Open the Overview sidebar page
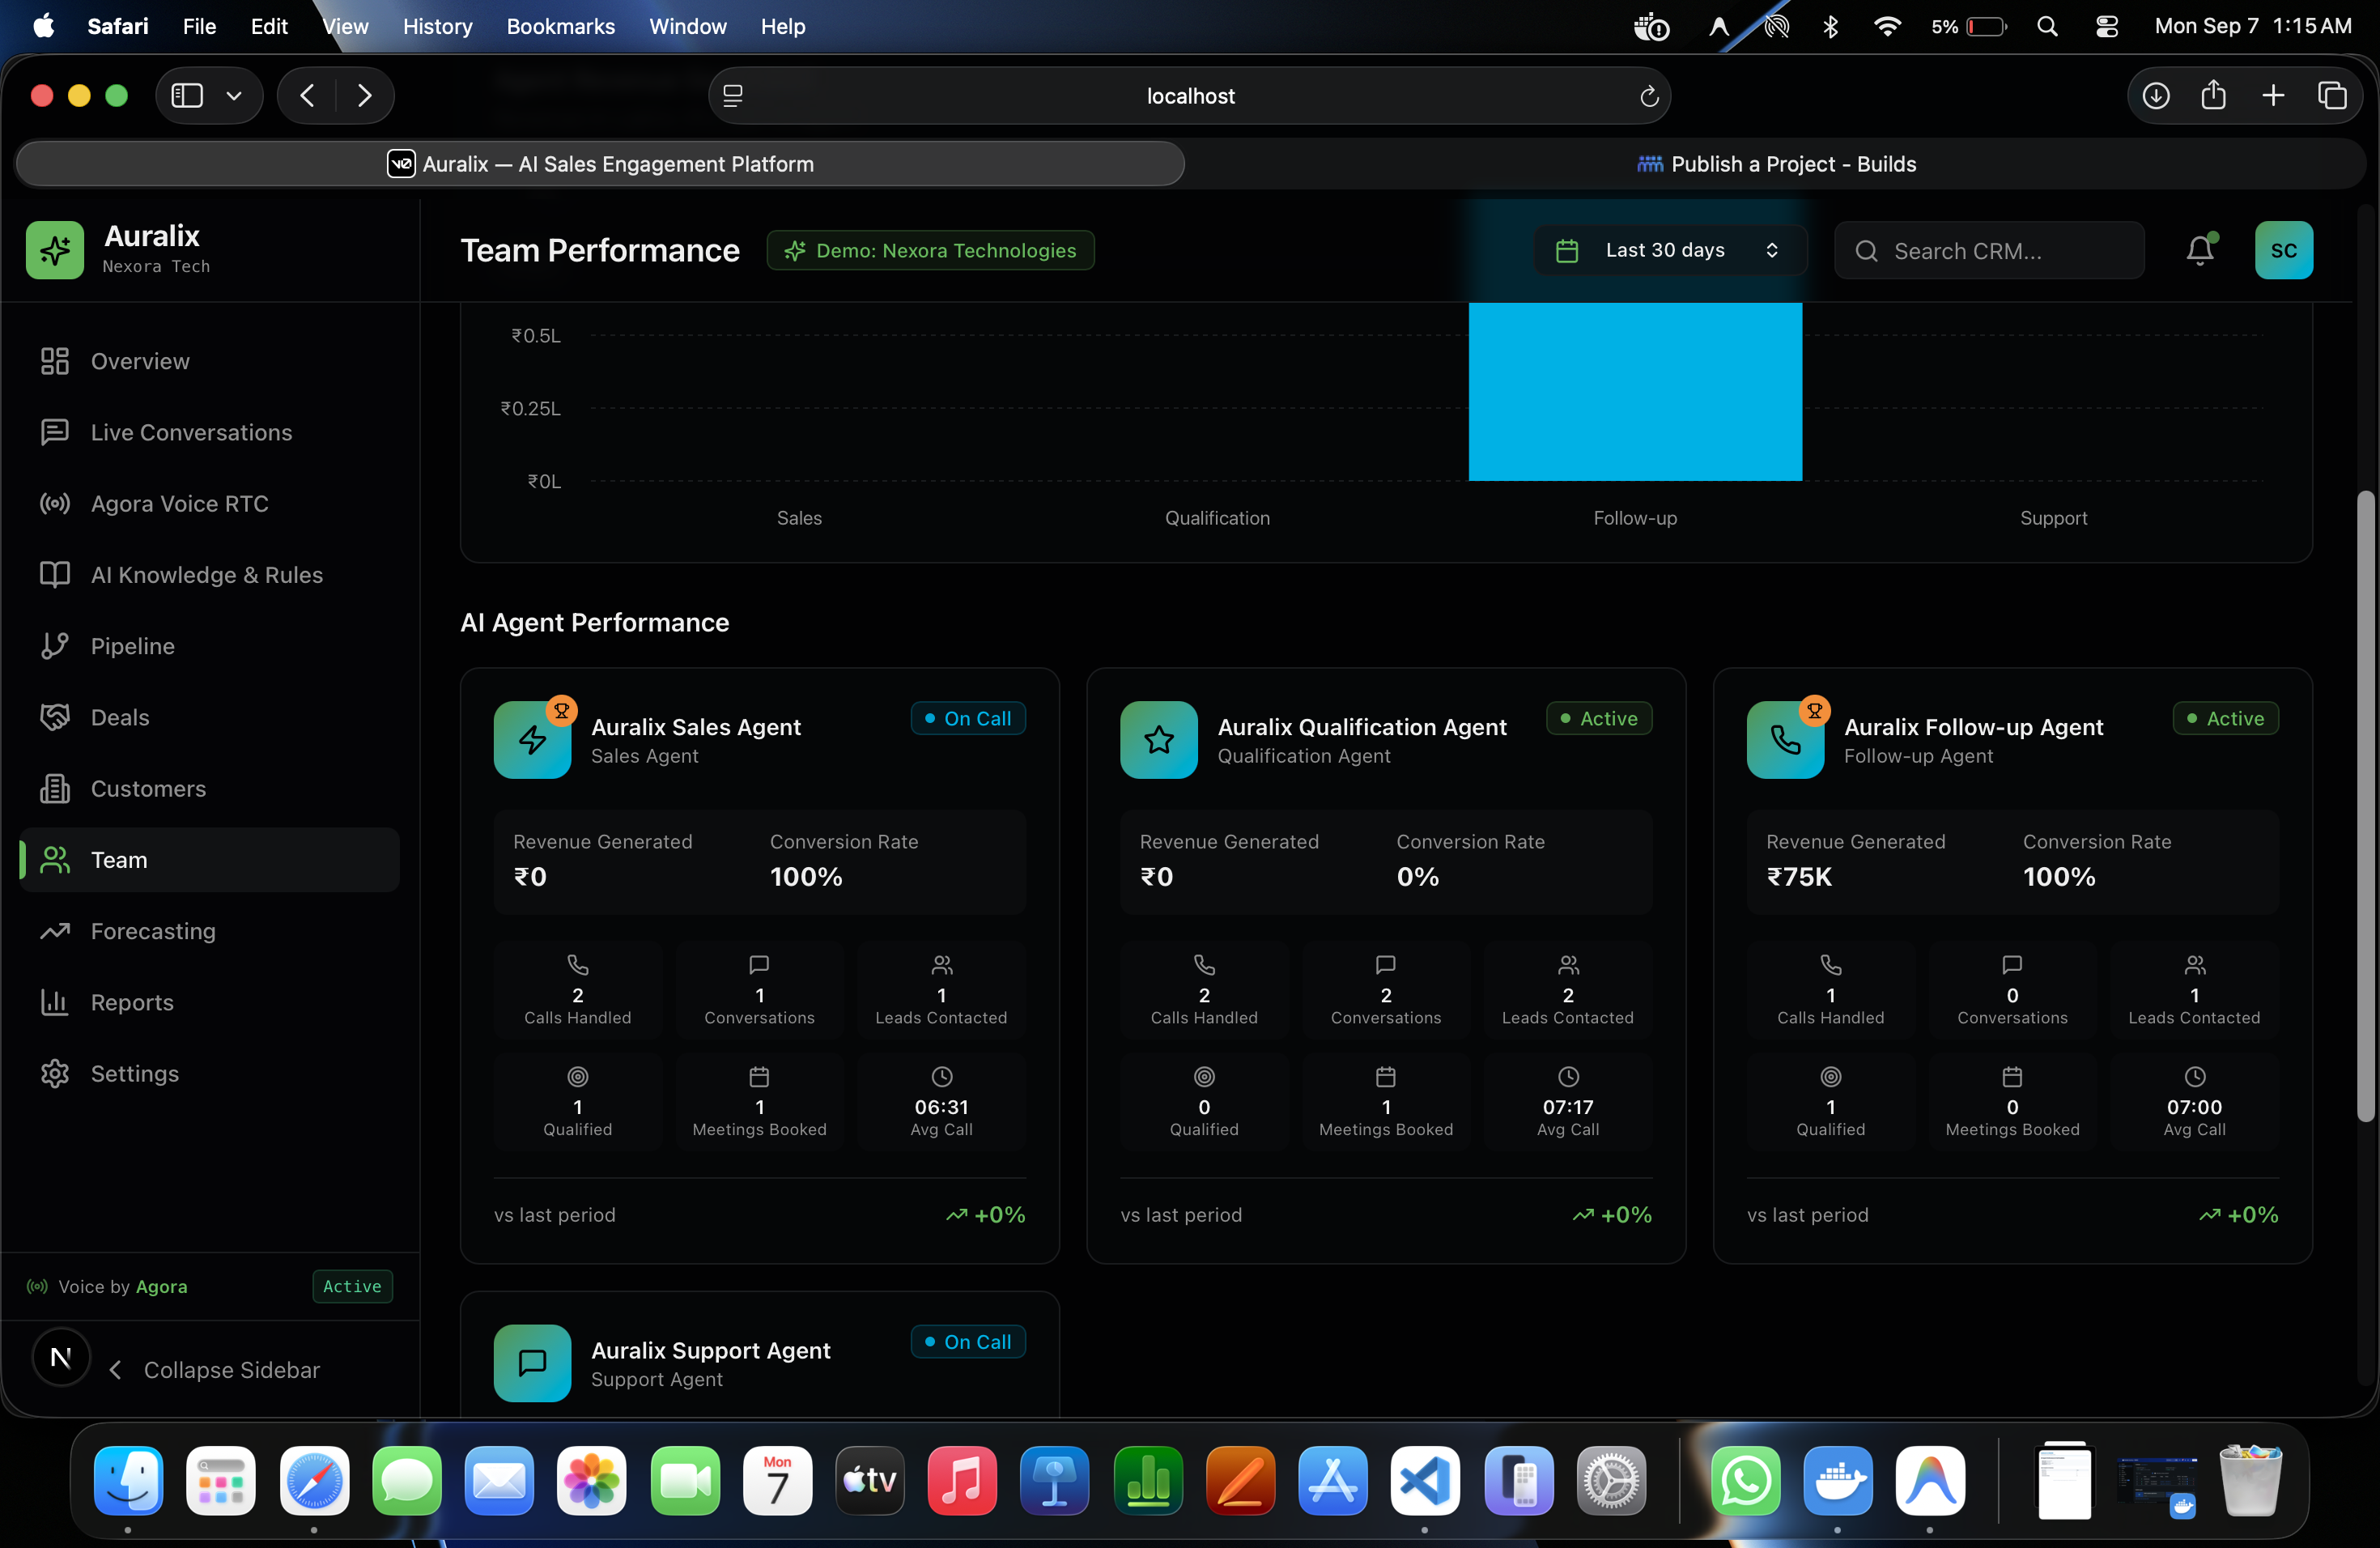This screenshot has width=2380, height=1548. tap(209, 361)
